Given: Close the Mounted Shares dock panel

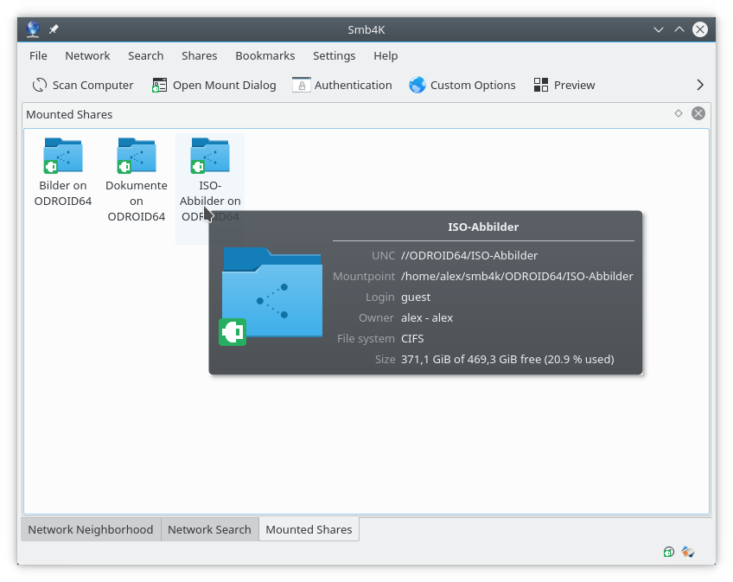Looking at the screenshot, I should point(698,113).
